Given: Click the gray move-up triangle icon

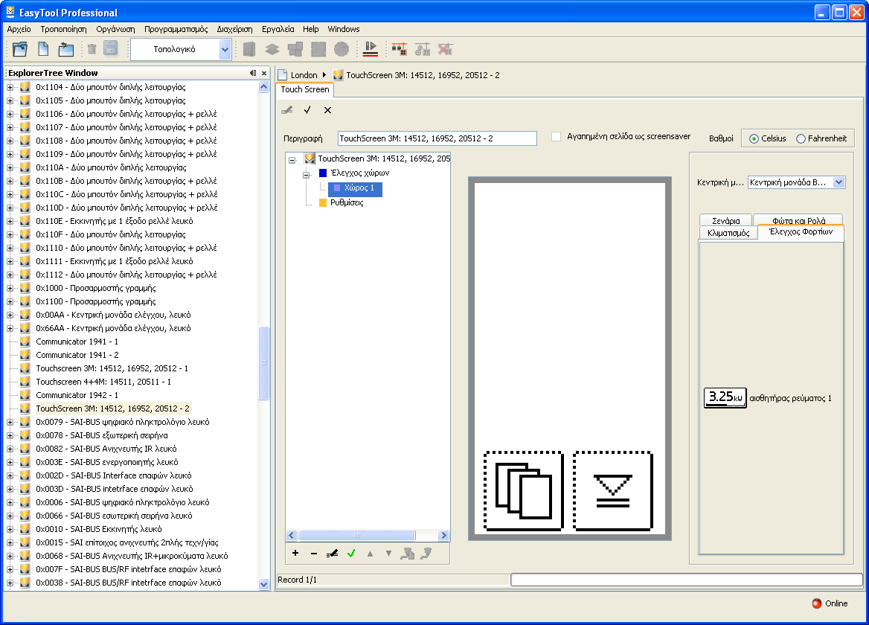Looking at the screenshot, I should click(x=371, y=553).
